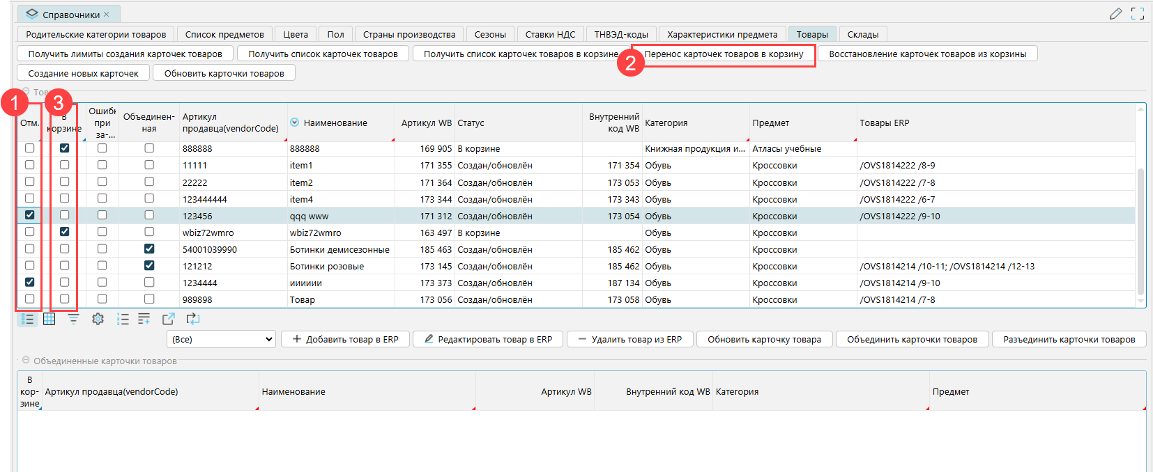Click the list view icon below the table
The height and width of the screenshot is (472, 1153).
pos(27,319)
